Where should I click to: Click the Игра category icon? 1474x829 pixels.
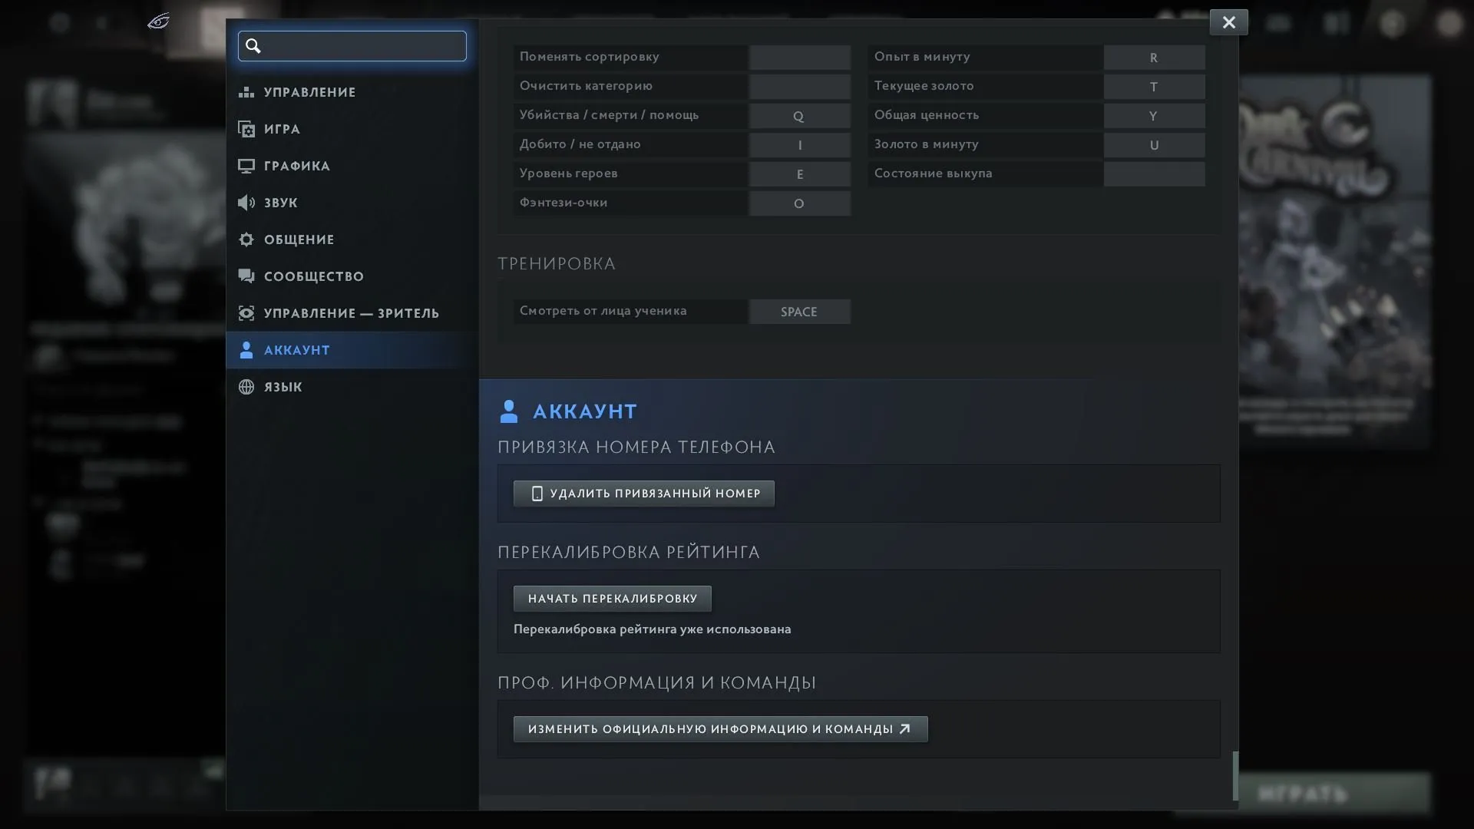[x=246, y=129]
